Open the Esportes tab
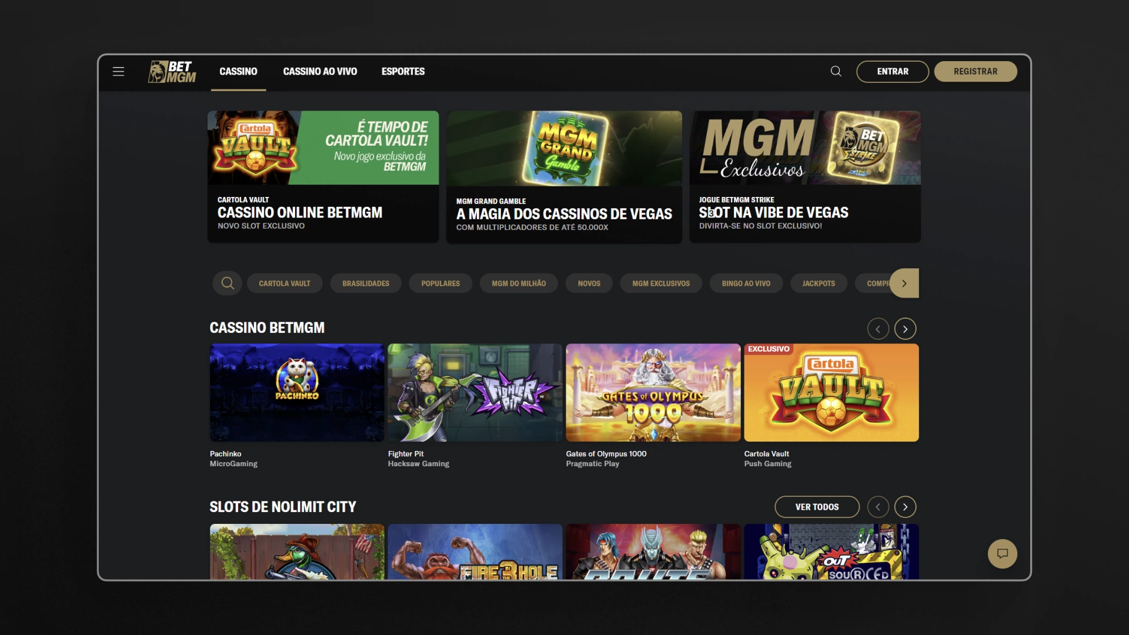1129x635 pixels. (403, 72)
